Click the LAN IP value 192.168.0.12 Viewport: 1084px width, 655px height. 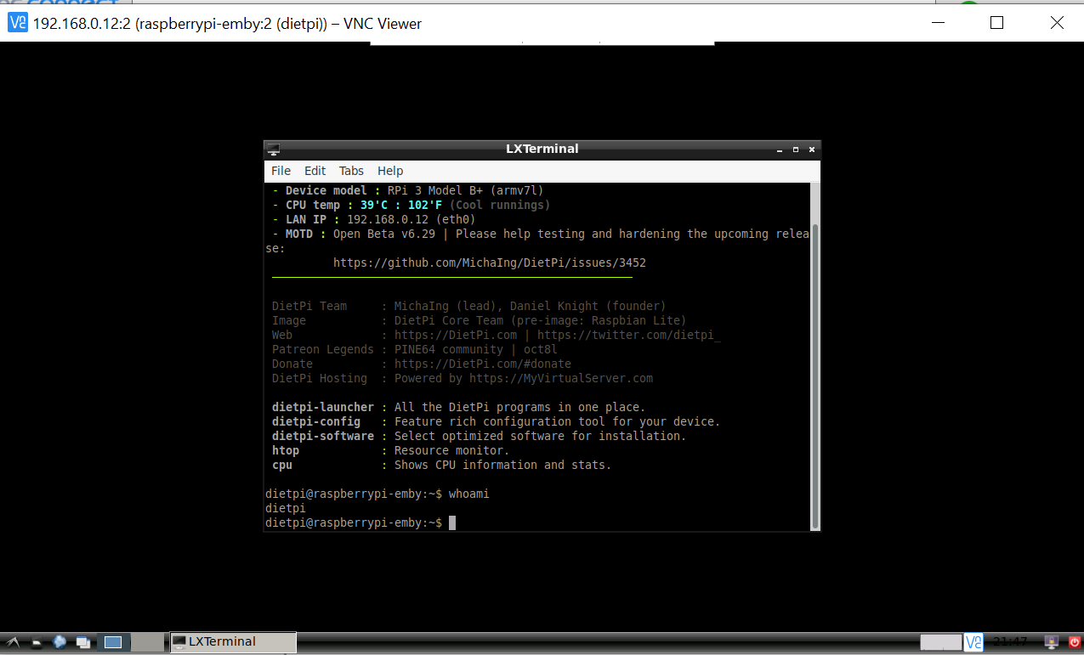click(388, 219)
